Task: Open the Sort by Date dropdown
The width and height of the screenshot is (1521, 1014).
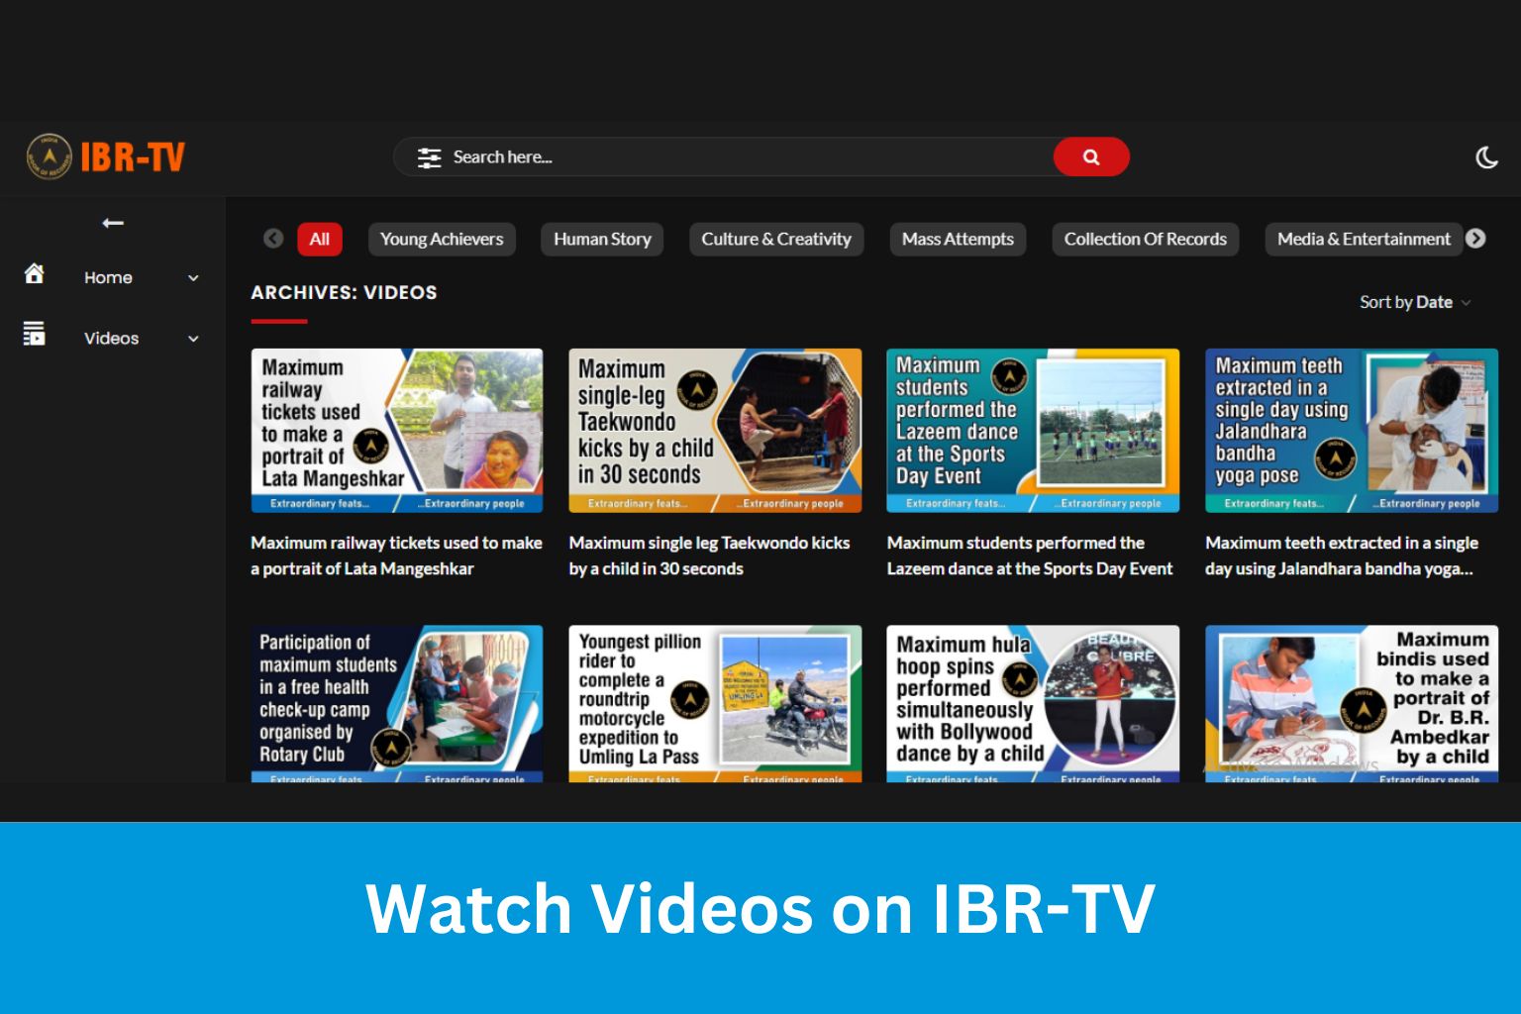Action: click(1414, 302)
